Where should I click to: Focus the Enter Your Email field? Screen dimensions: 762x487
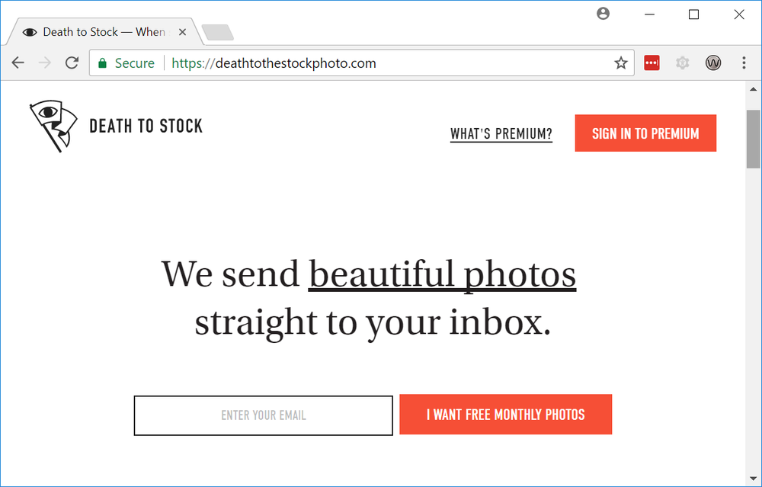coord(264,415)
